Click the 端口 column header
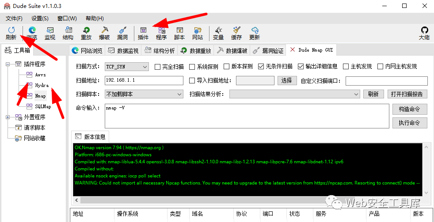 tap(274, 214)
